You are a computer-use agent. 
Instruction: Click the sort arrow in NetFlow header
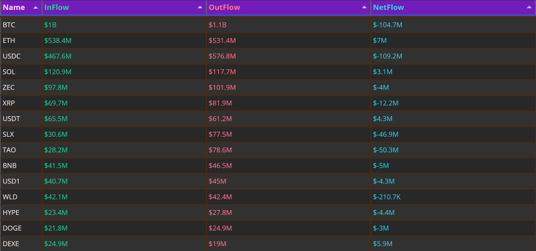[x=529, y=7]
